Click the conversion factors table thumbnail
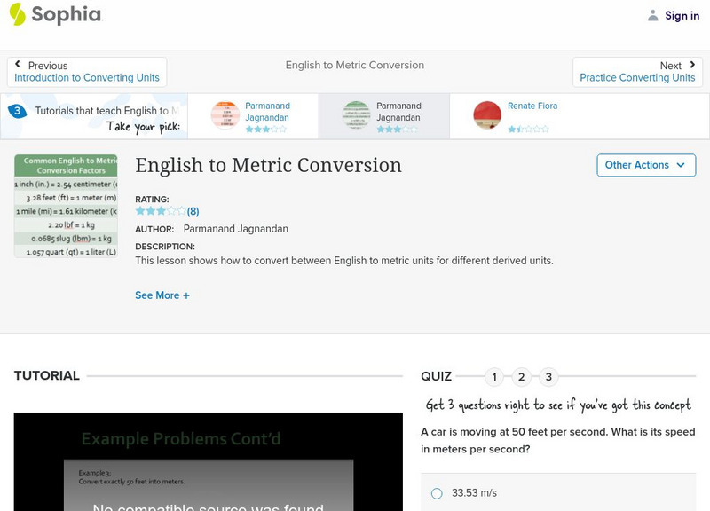 coord(66,206)
